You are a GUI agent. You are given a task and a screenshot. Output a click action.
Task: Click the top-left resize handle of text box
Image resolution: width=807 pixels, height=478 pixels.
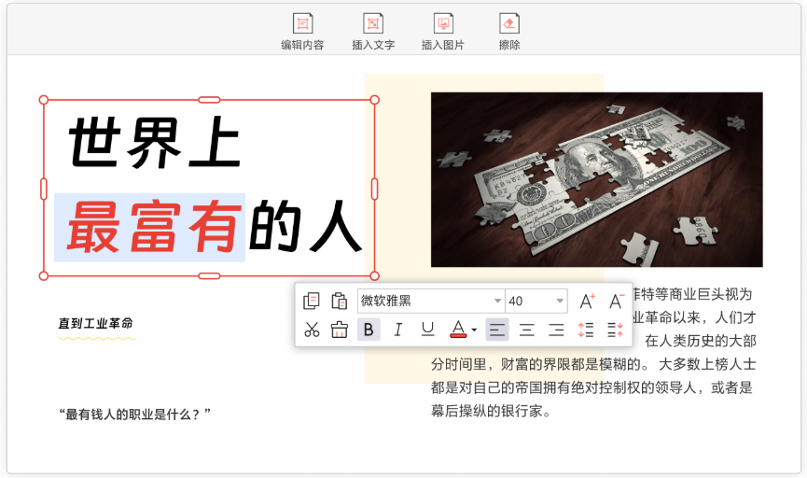coord(44,100)
